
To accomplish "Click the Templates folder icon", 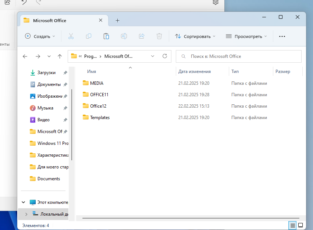I will point(86,117).
